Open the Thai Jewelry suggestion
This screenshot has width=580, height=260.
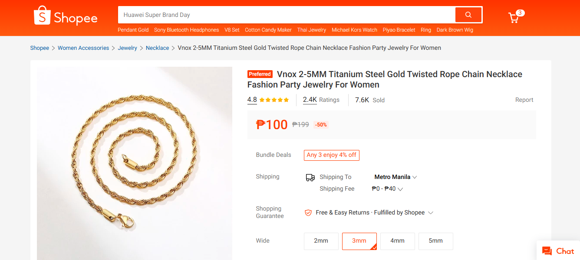(x=311, y=30)
